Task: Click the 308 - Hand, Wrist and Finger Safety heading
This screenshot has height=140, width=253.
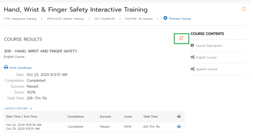Action: pos(40,51)
